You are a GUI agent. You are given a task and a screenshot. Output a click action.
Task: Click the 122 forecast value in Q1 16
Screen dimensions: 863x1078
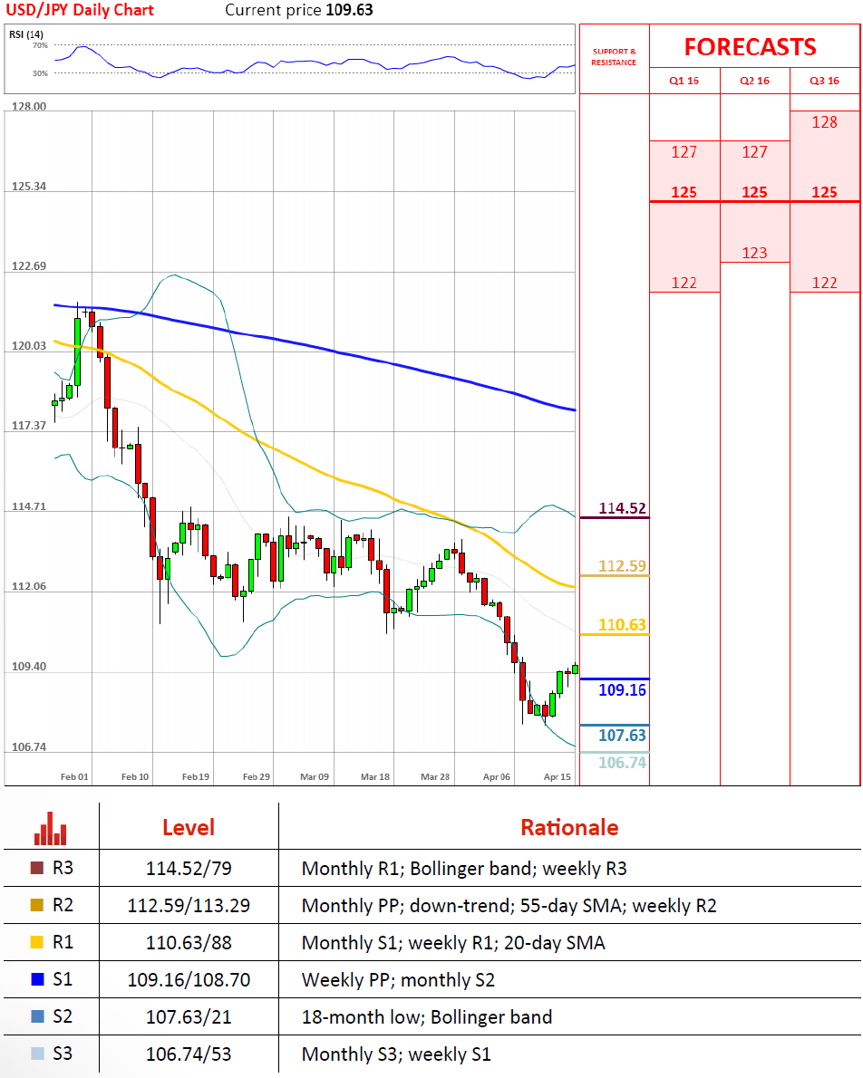coord(684,284)
